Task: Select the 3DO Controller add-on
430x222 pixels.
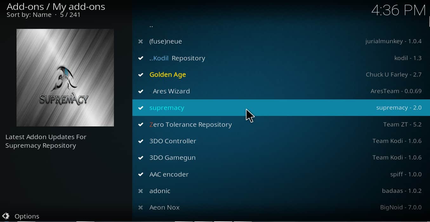Action: 281,141
